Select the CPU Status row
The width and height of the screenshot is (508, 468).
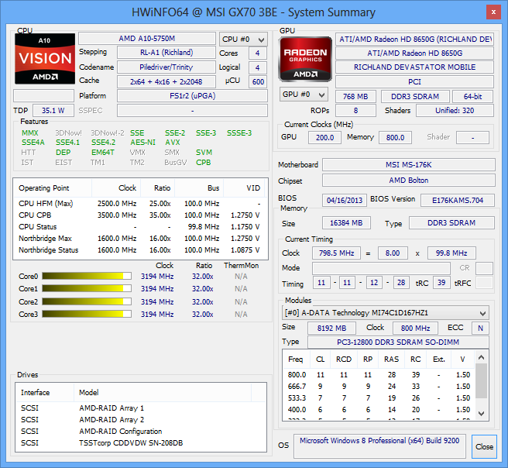(x=139, y=227)
